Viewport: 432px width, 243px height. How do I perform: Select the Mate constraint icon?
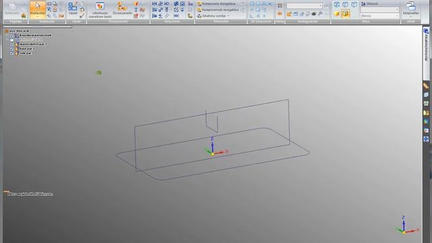point(155,3)
